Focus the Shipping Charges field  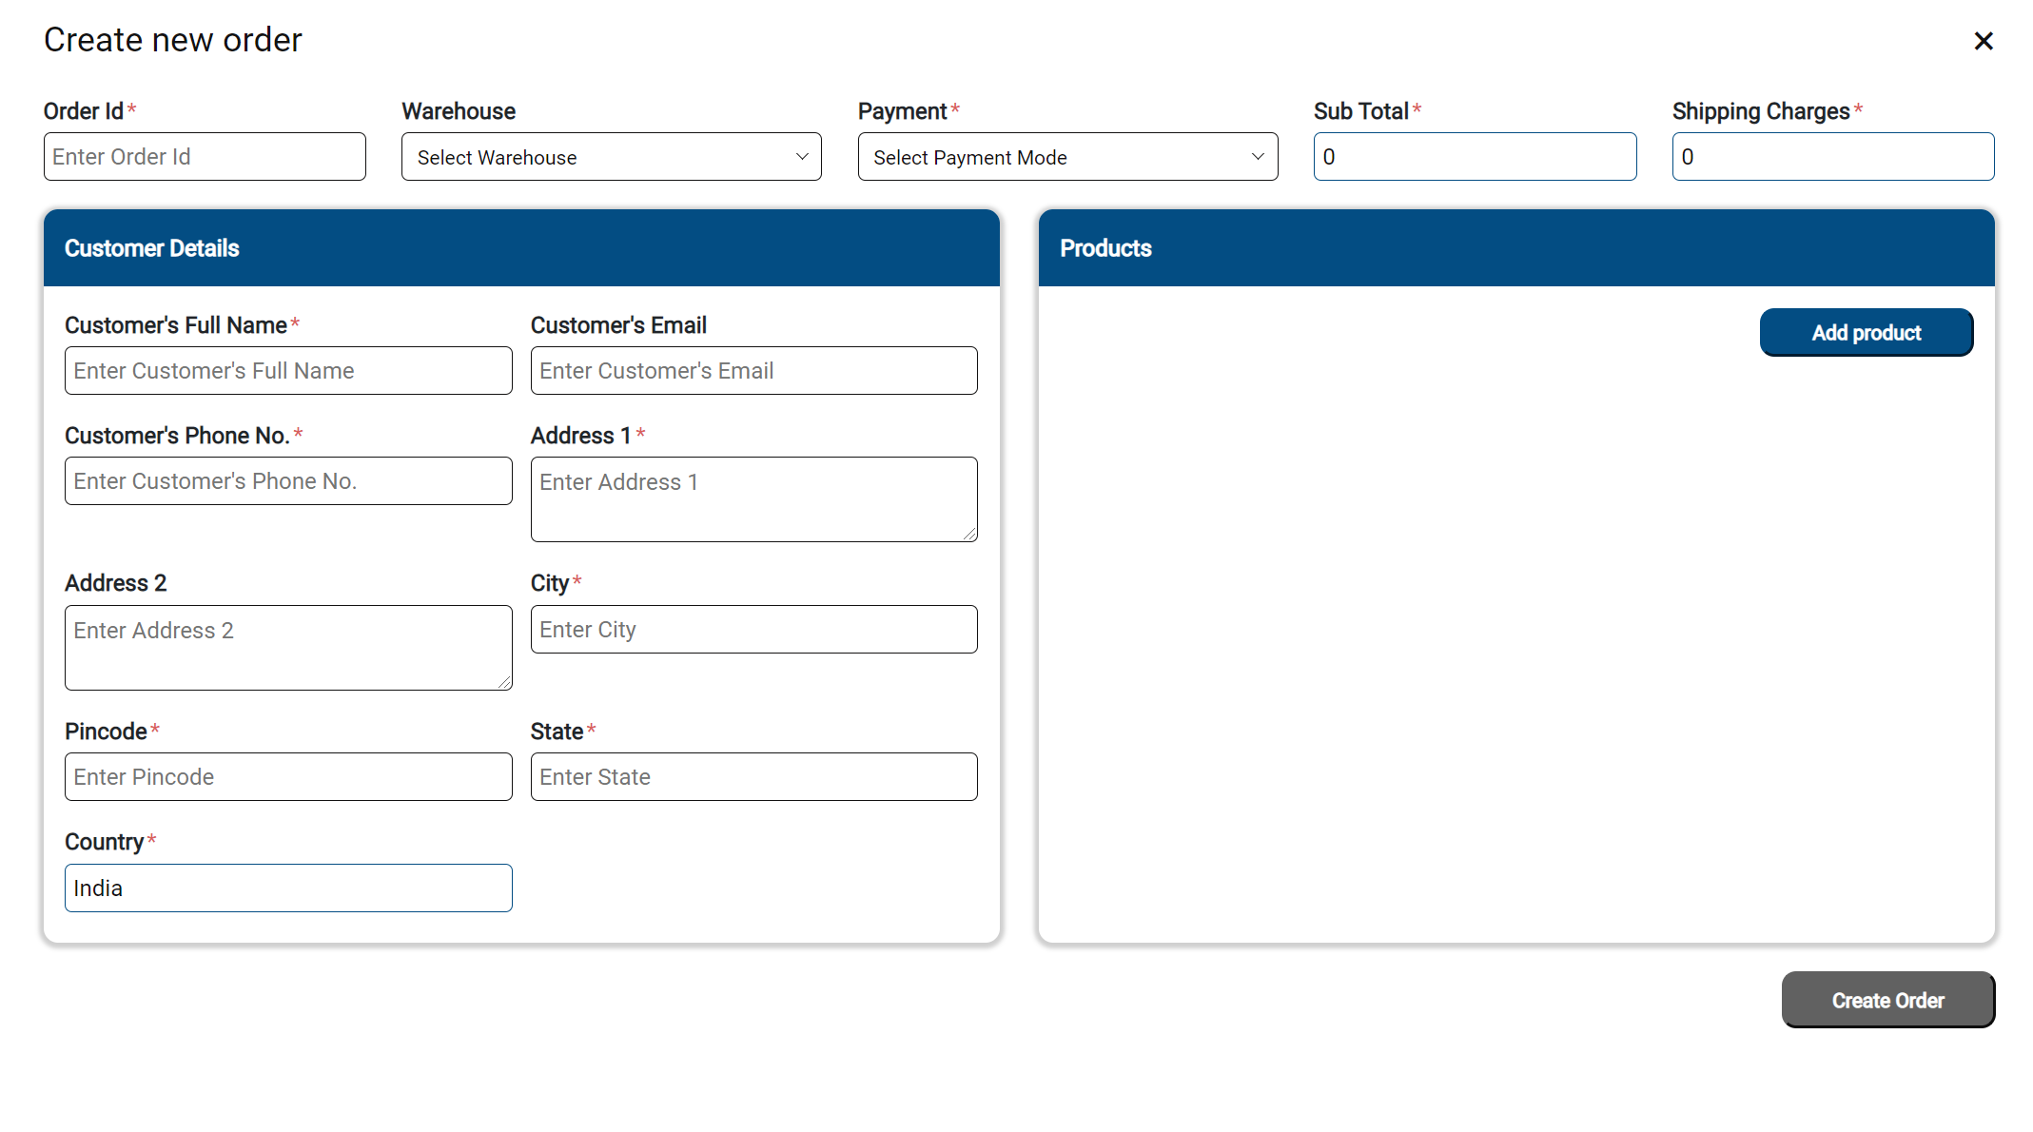(x=1833, y=157)
